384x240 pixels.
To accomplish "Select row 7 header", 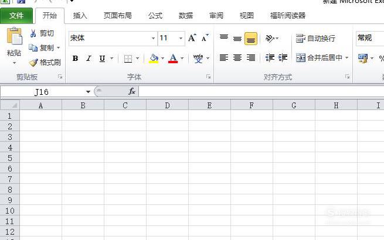I will 10,179.
